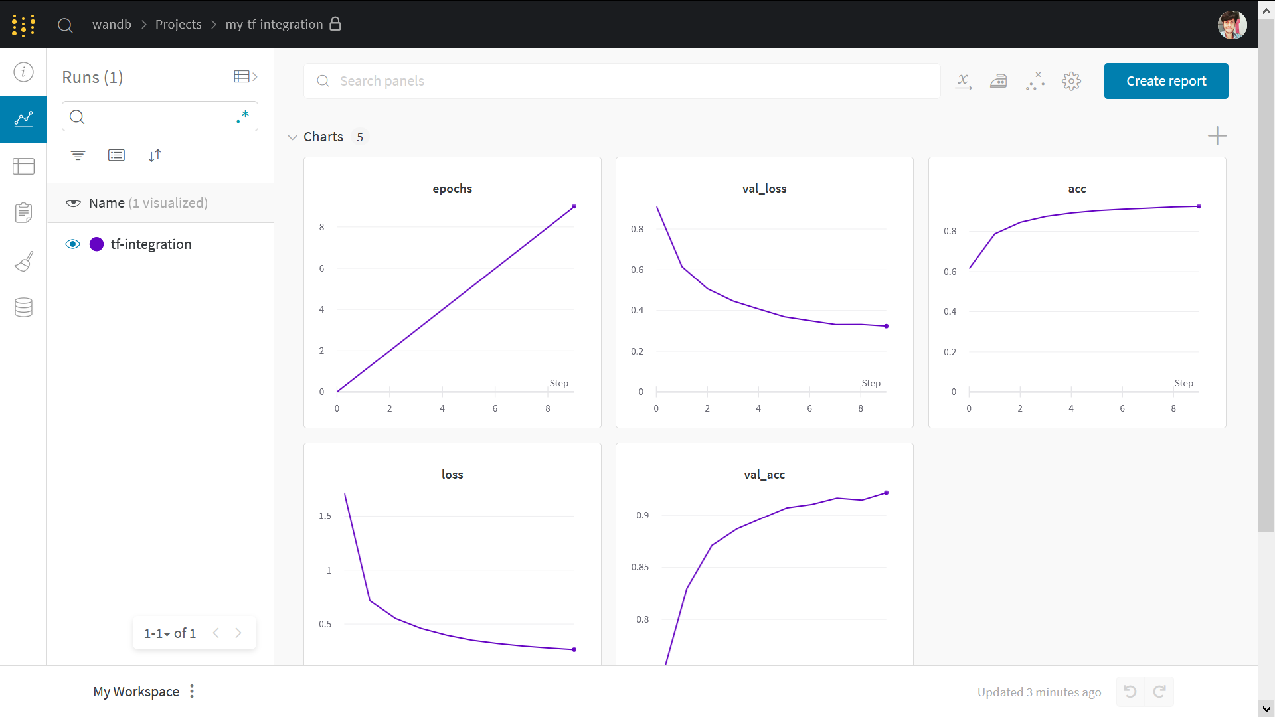1275x717 pixels.
Task: Open the artifacts database icon
Action: point(23,307)
